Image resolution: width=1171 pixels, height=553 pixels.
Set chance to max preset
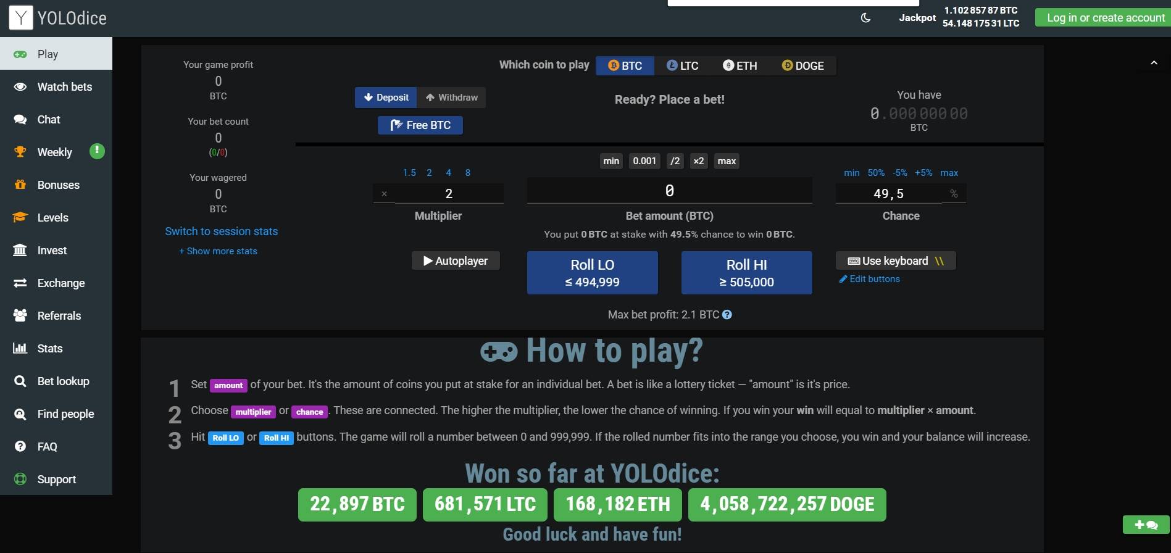(949, 173)
